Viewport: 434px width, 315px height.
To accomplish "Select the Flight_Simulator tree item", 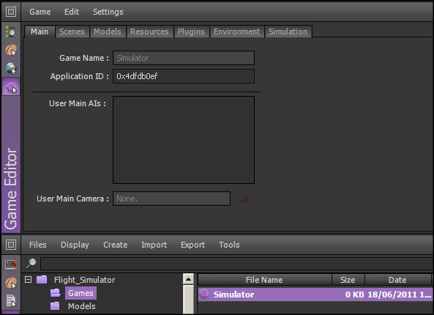I will coord(84,280).
